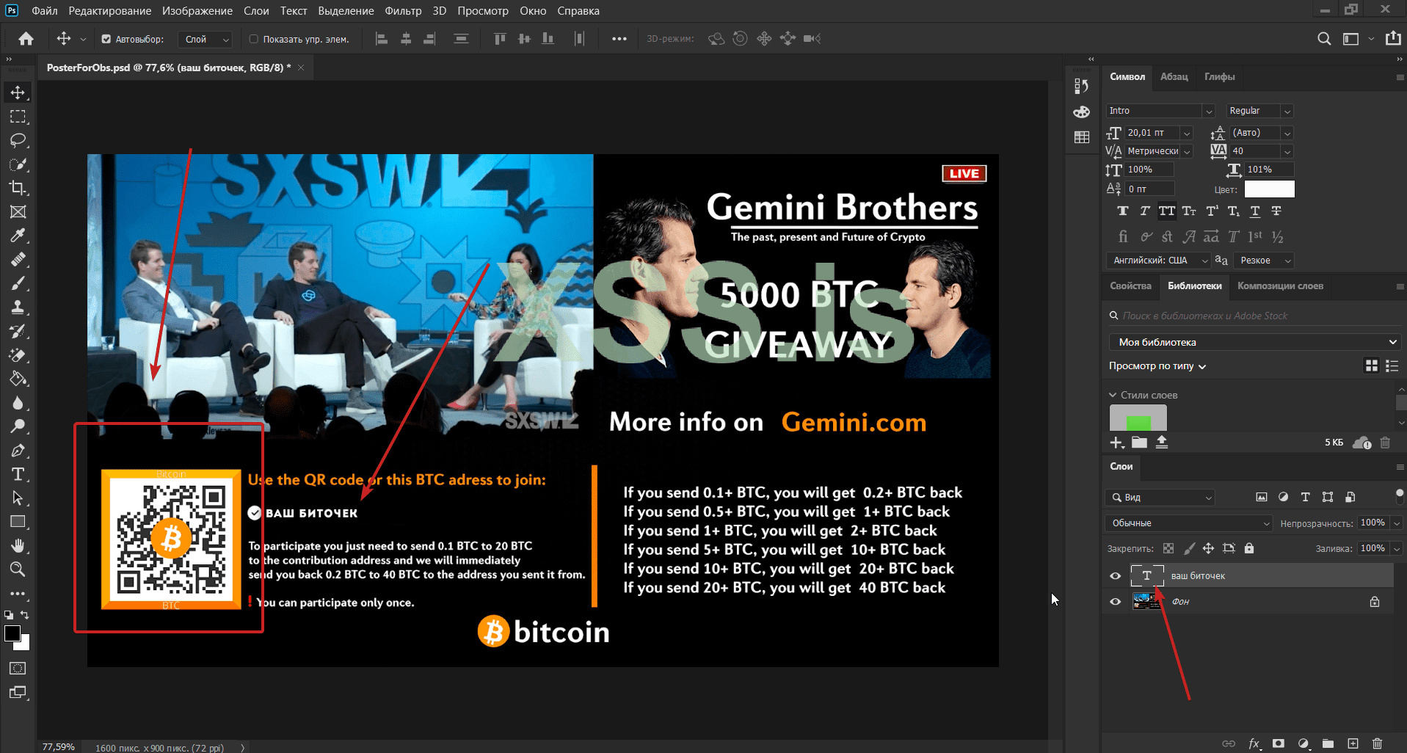Open the Изображение menu
This screenshot has width=1407, height=753.
pos(197,11)
